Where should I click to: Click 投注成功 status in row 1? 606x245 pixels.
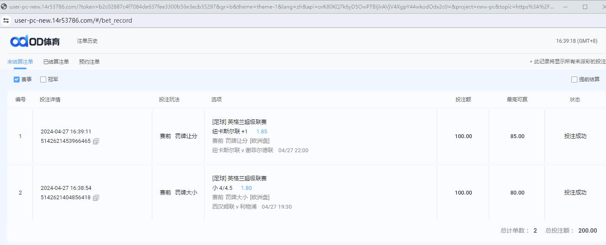pos(575,136)
